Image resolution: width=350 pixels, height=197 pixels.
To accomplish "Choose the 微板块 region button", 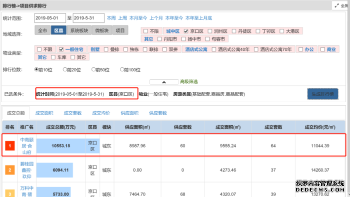I will (x=102, y=30).
